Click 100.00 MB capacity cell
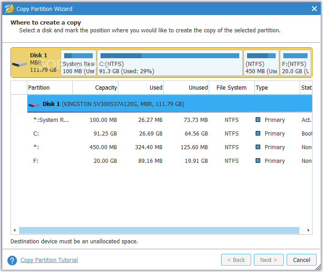The image size is (323, 272). click(103, 120)
